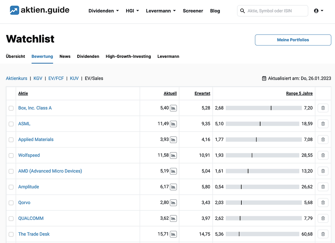Image resolution: width=335 pixels, height=243 pixels.
Task: Switch to the Übersicht tab
Action: coord(15,56)
